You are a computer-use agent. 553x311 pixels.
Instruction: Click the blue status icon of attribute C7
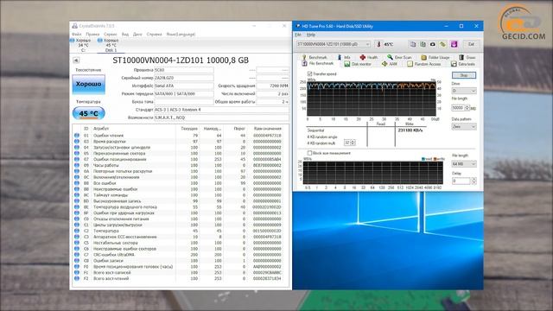[x=77, y=255]
